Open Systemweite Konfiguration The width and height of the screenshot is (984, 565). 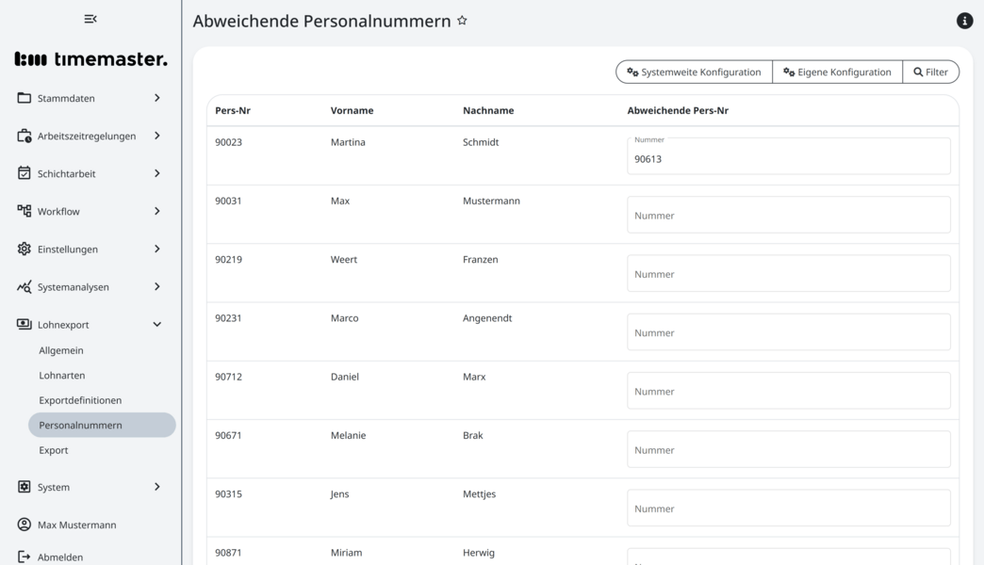(x=694, y=72)
